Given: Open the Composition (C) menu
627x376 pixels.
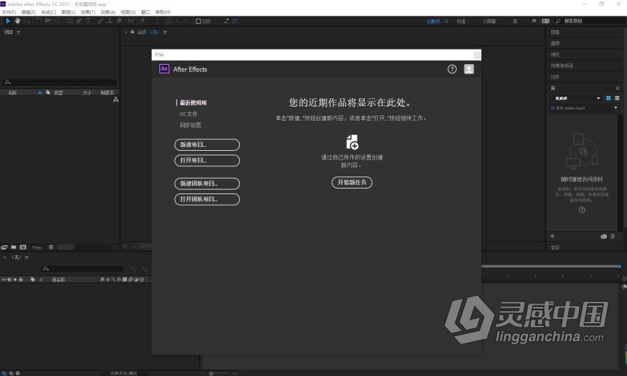Looking at the screenshot, I should pyautogui.click(x=49, y=12).
